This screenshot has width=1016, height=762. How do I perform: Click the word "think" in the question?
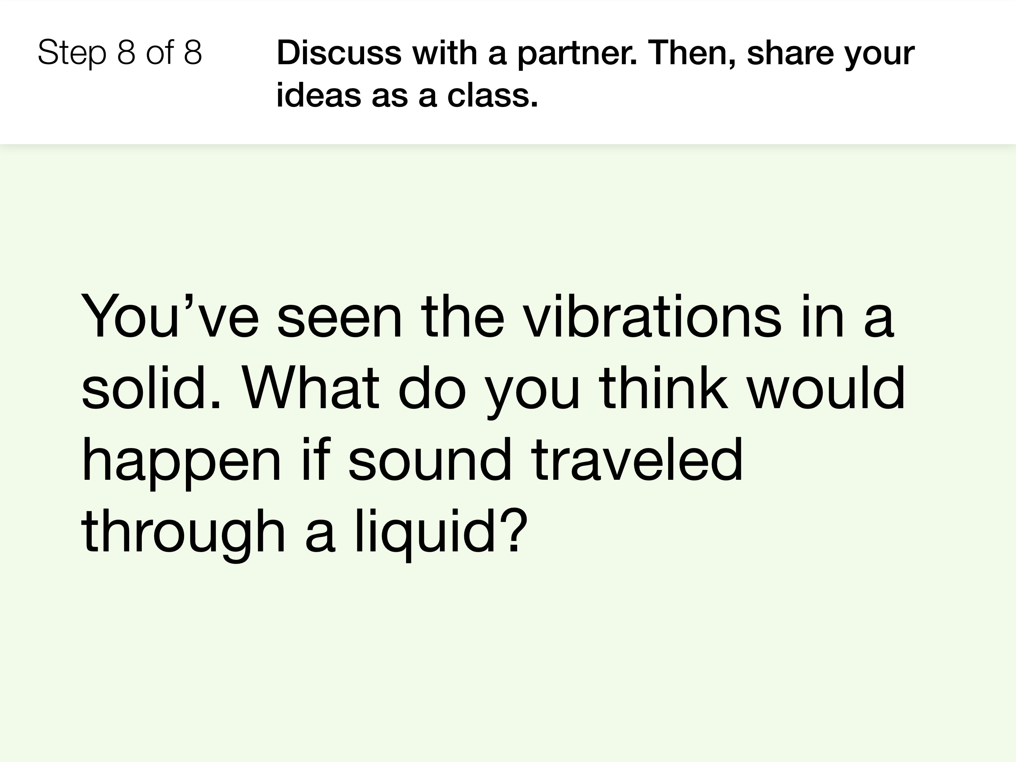coord(663,388)
